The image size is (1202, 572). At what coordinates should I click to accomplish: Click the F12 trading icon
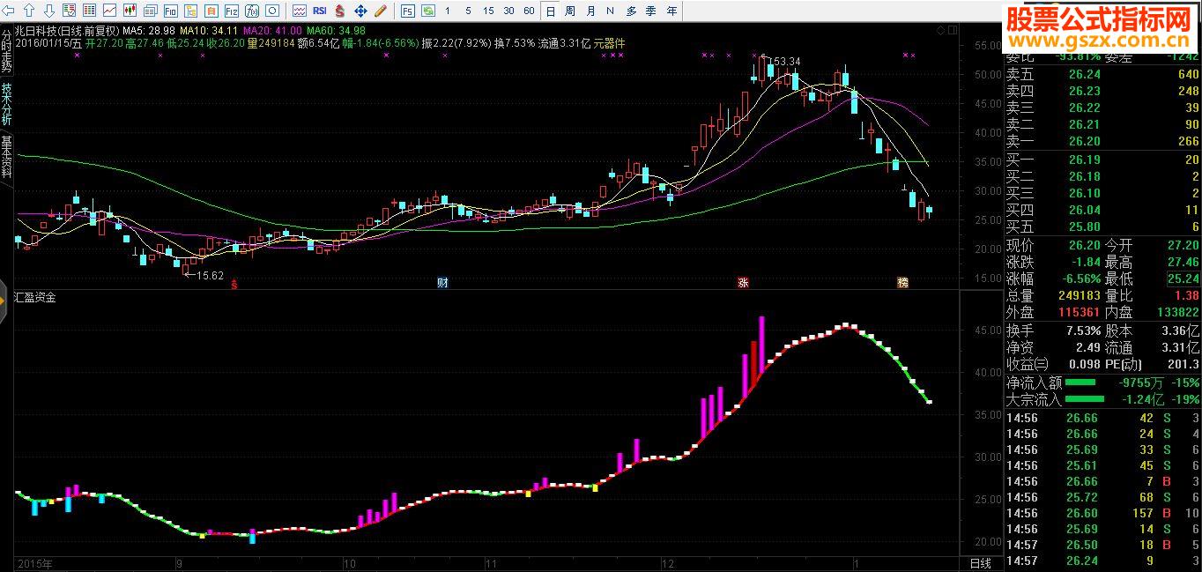[231, 11]
